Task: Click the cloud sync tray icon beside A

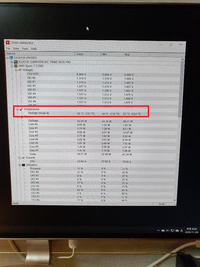Action: [x=177, y=231]
